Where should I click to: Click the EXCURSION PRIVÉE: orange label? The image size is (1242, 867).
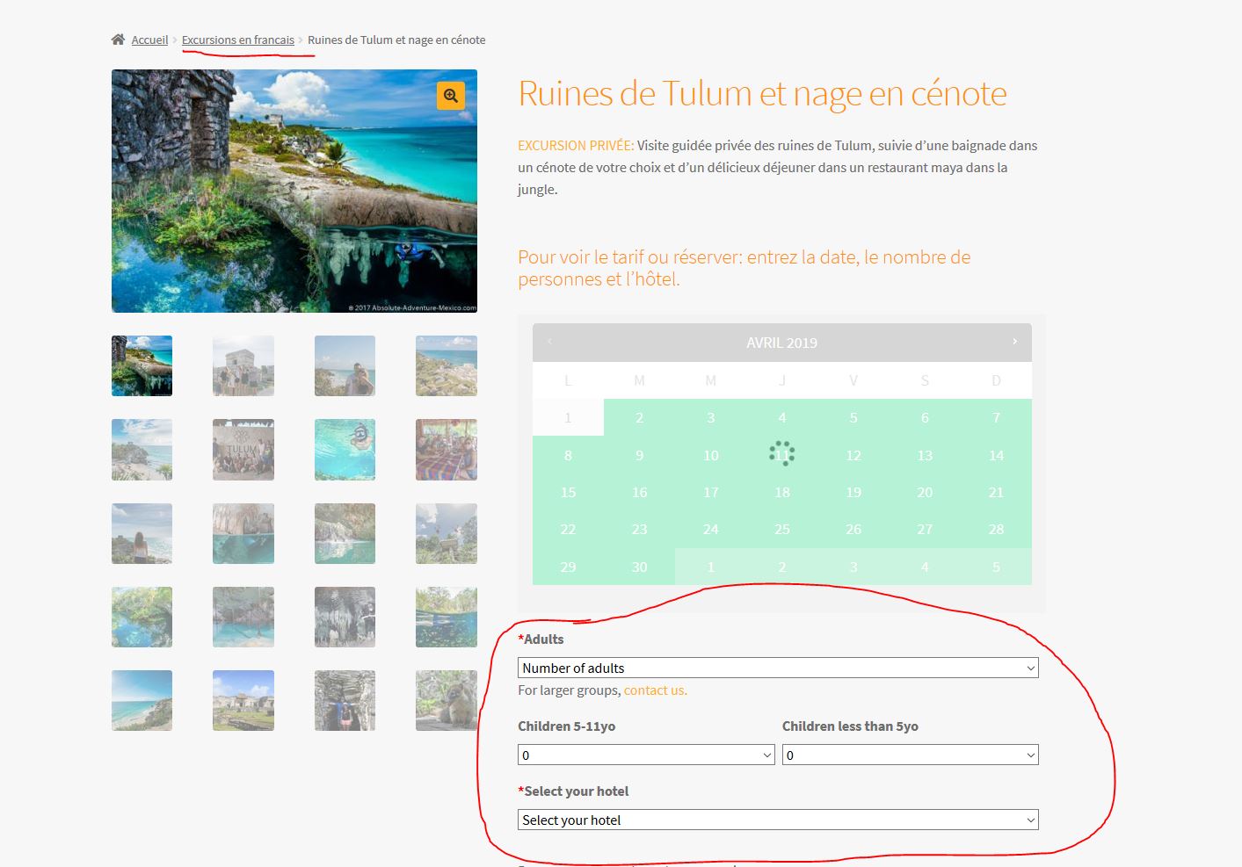click(x=576, y=146)
